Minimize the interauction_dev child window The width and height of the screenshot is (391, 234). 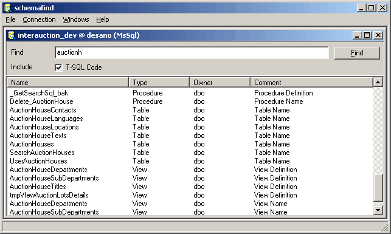click(x=357, y=35)
